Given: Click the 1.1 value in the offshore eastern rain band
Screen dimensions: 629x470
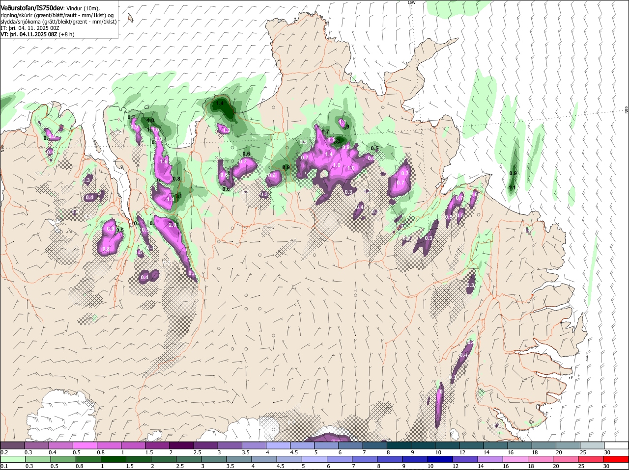Looking at the screenshot, I should (512, 187).
